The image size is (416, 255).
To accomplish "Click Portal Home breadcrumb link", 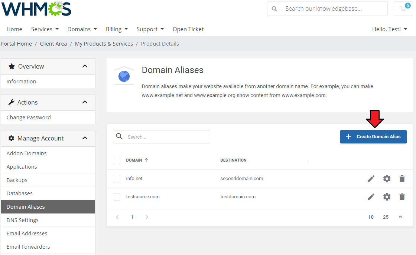I will 16,44.
